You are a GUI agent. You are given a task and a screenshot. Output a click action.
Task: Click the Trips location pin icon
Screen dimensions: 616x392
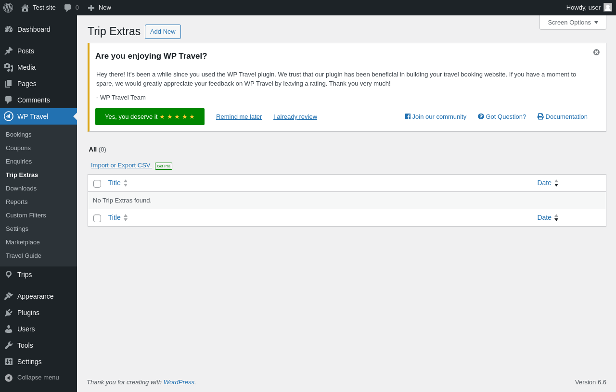click(9, 275)
